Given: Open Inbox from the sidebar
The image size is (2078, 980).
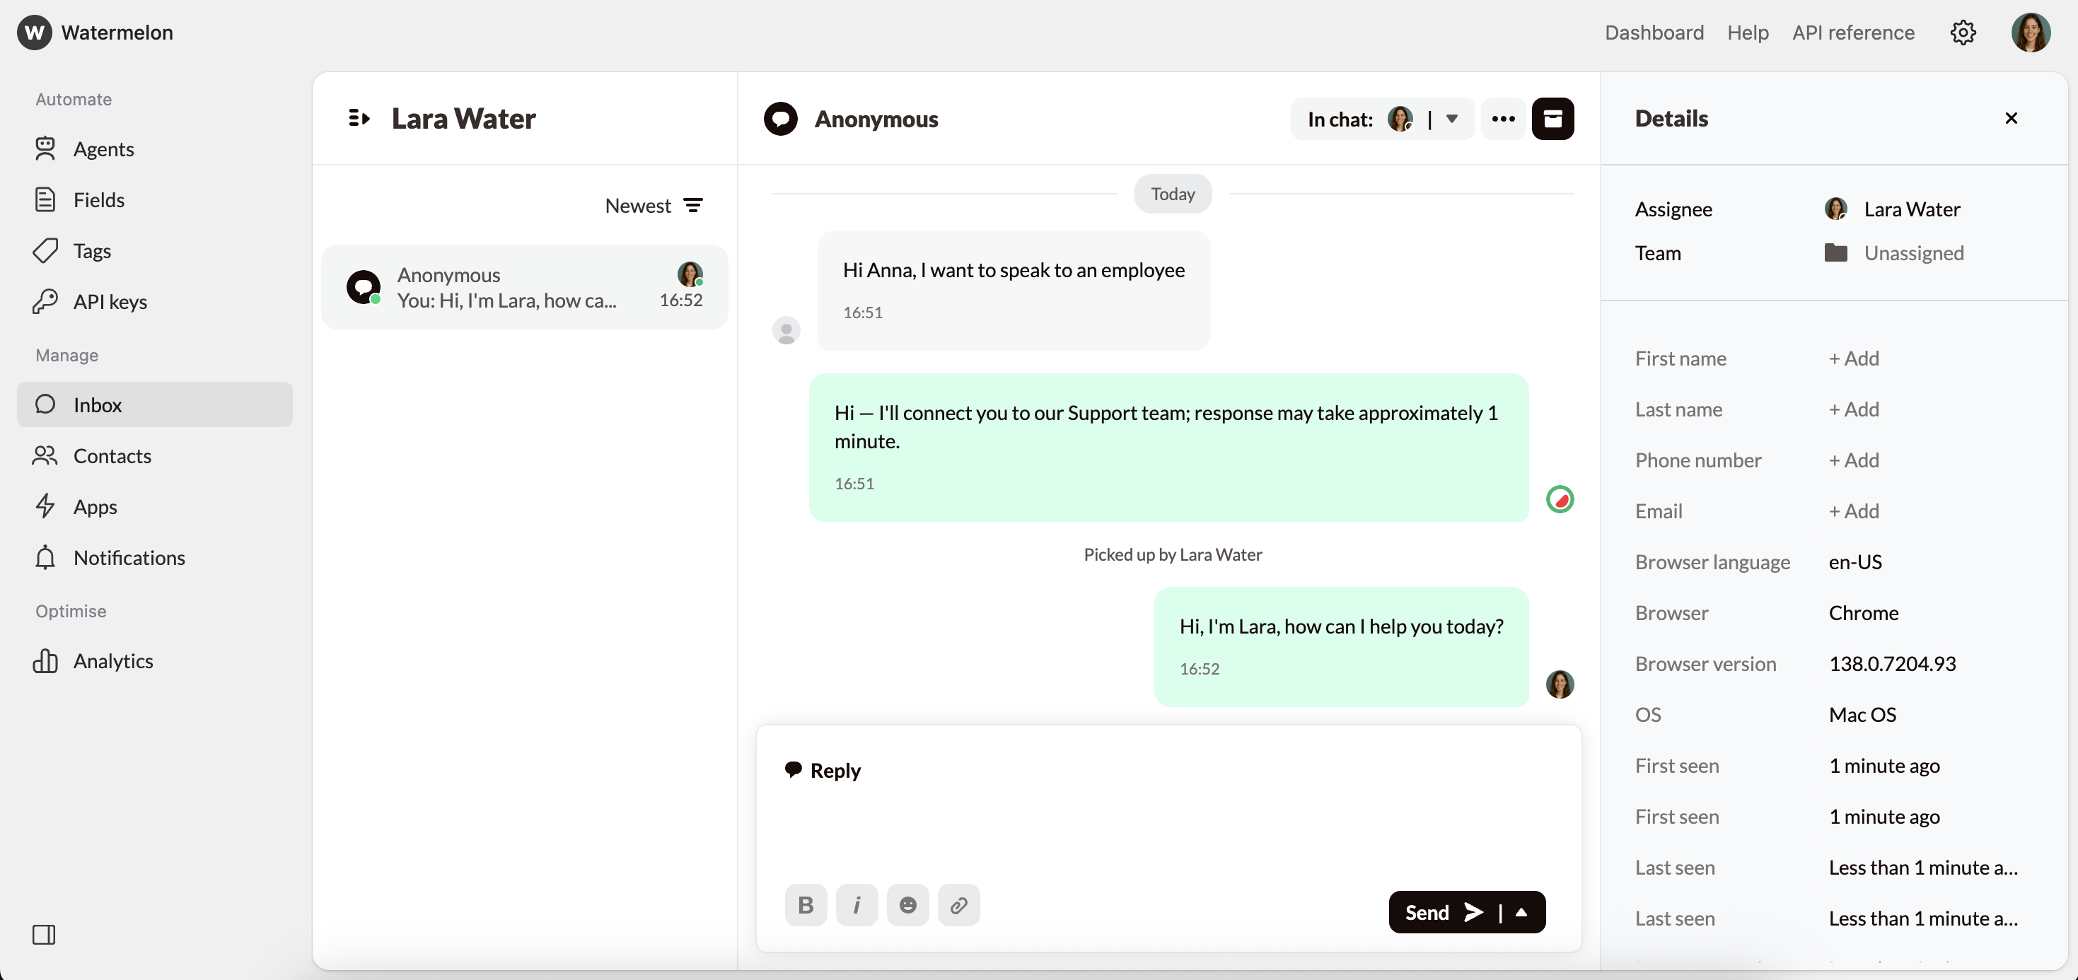Looking at the screenshot, I should click(98, 405).
